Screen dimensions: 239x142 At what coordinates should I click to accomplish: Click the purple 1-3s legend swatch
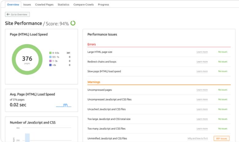pos(50,61)
